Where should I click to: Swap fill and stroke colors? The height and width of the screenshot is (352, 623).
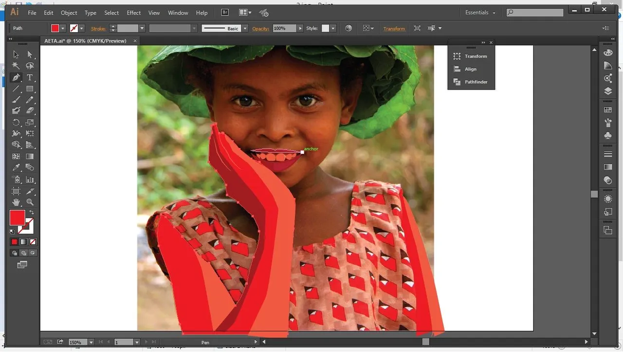click(x=31, y=212)
